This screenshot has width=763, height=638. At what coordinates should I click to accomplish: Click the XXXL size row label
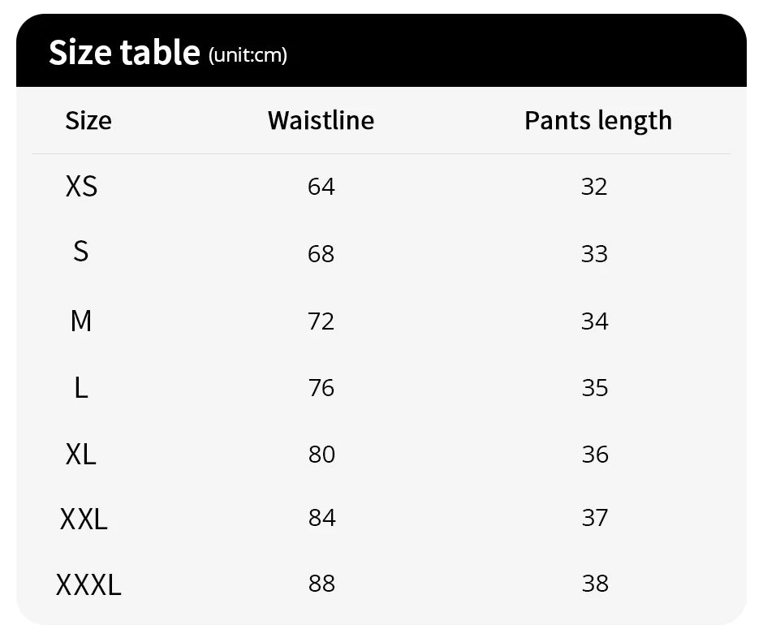point(88,584)
